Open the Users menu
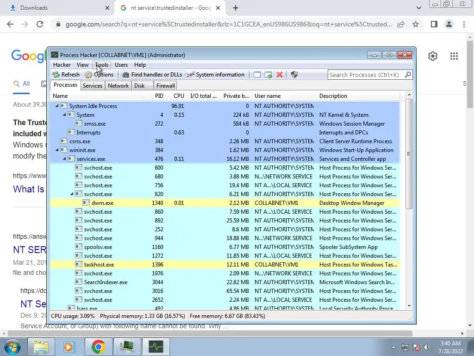 (121, 65)
